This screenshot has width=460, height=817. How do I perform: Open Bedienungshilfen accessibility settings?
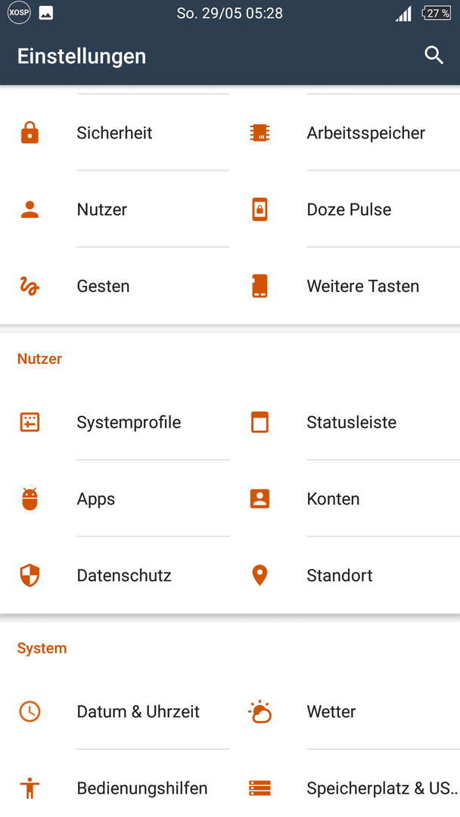click(x=115, y=788)
